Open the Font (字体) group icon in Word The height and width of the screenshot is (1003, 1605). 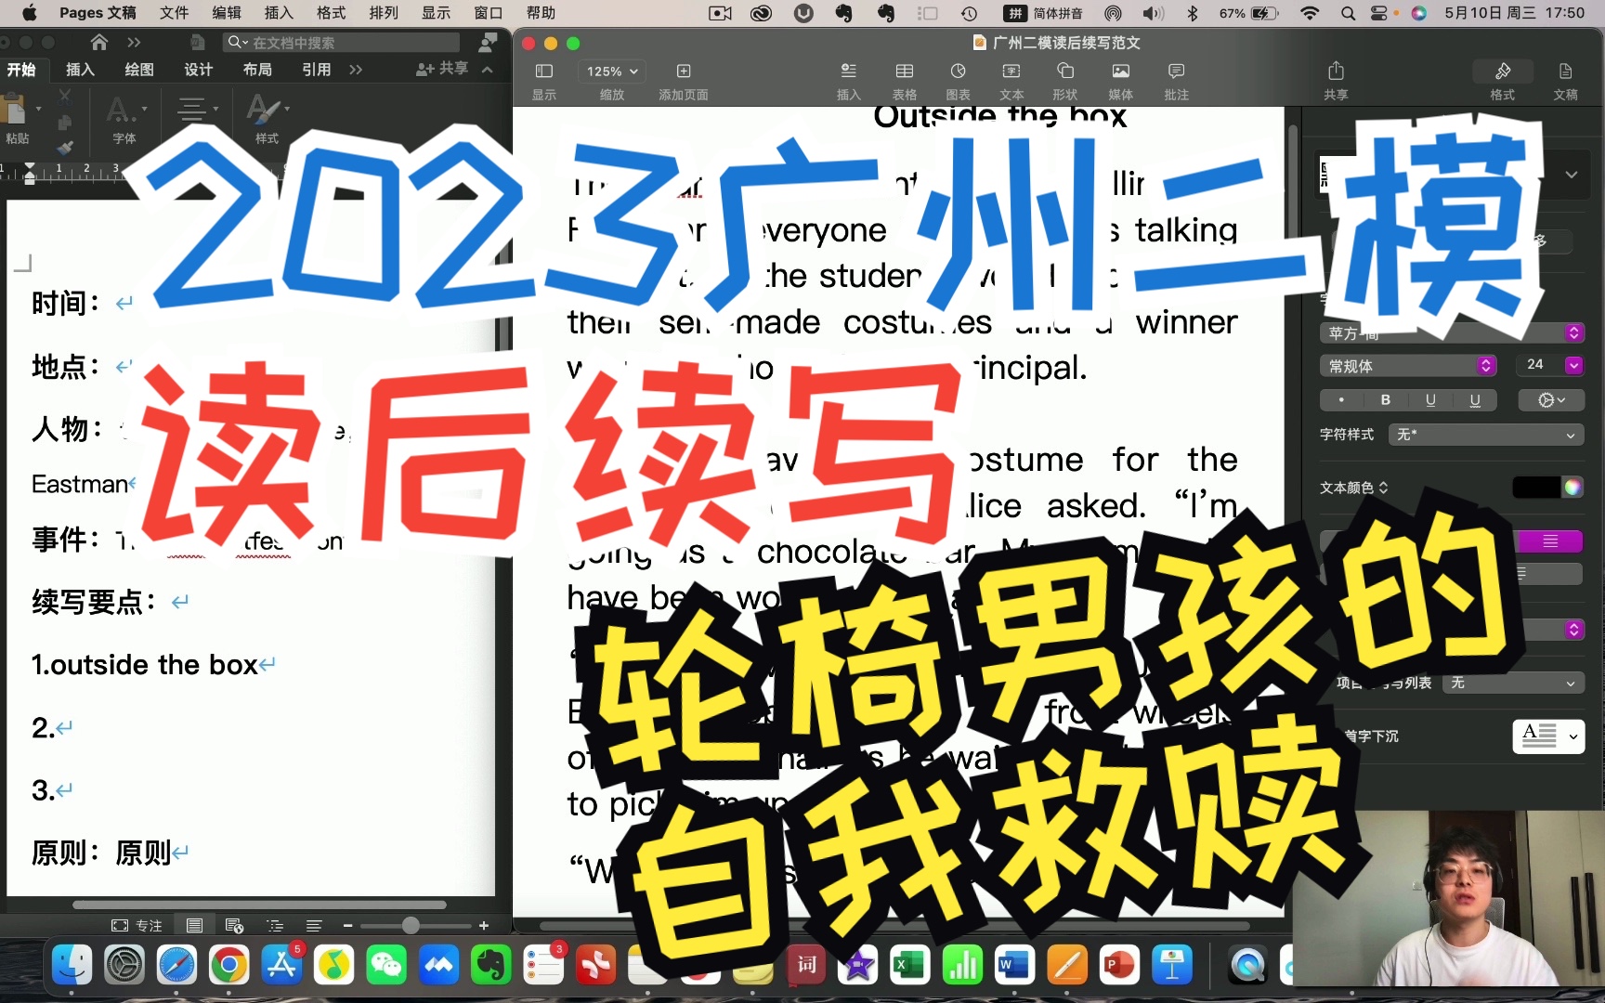pos(121,110)
